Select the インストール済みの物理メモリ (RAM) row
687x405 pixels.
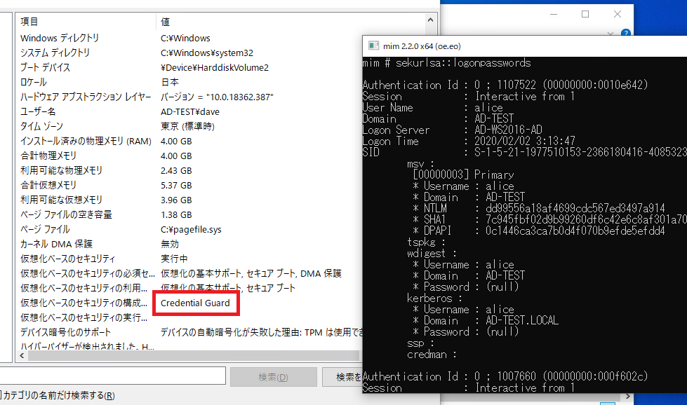click(x=191, y=142)
